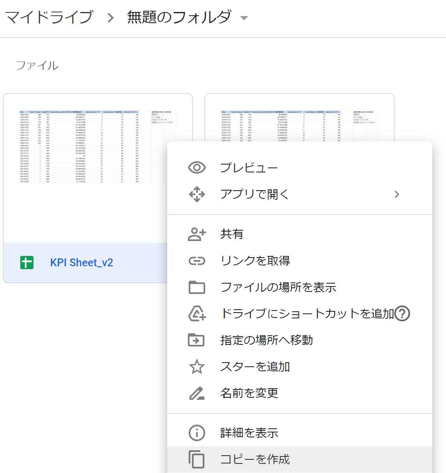
Task: Go to マイドライブ in the breadcrumb
Action: coord(49,17)
